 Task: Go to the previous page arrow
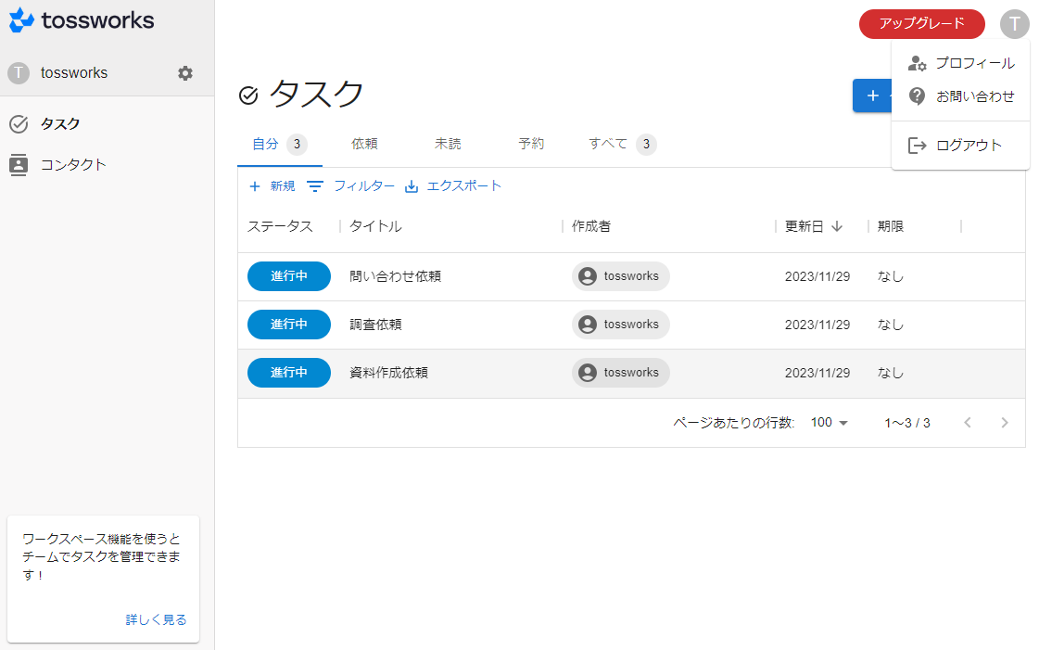point(968,423)
